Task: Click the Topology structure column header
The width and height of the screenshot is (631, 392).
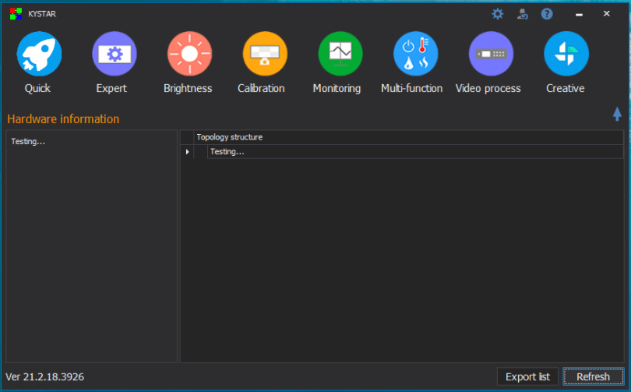Action: tap(229, 137)
